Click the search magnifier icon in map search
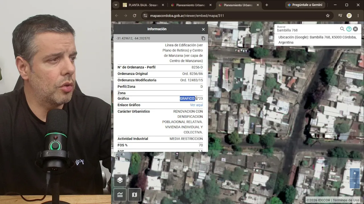The height and width of the screenshot is (204, 364). click(342, 29)
